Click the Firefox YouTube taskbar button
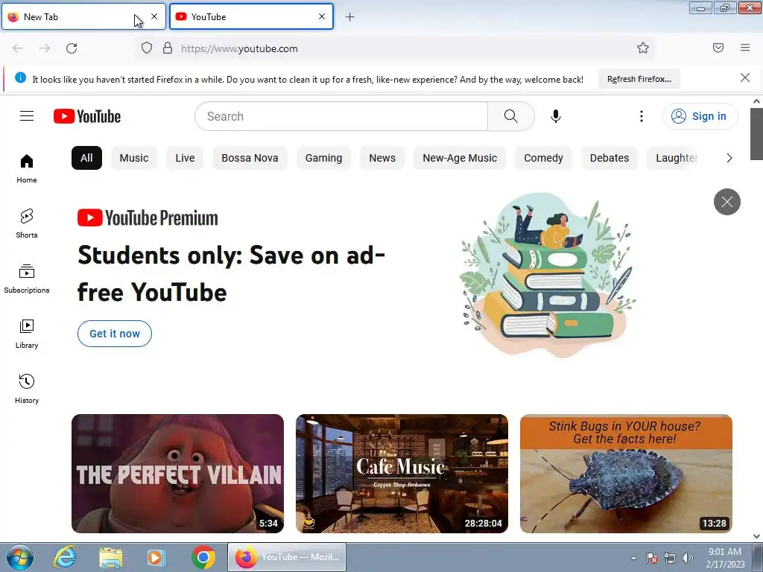The width and height of the screenshot is (763, 572). 287,557
